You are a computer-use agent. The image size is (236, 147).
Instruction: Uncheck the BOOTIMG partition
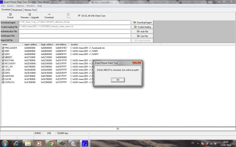[3, 60]
